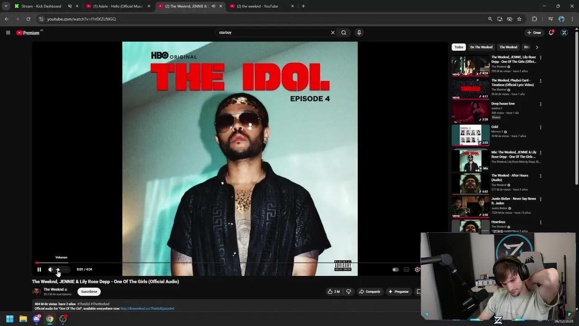Viewport: 579px width, 326px height.
Task: Click the magnifier search button
Action: 344,33
